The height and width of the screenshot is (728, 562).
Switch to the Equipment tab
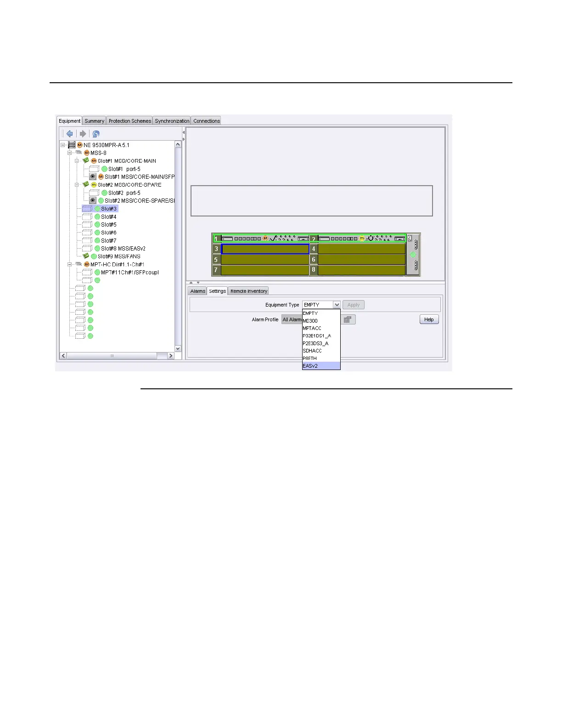[69, 121]
